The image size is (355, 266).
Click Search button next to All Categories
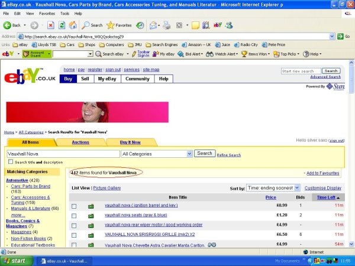coord(205,153)
